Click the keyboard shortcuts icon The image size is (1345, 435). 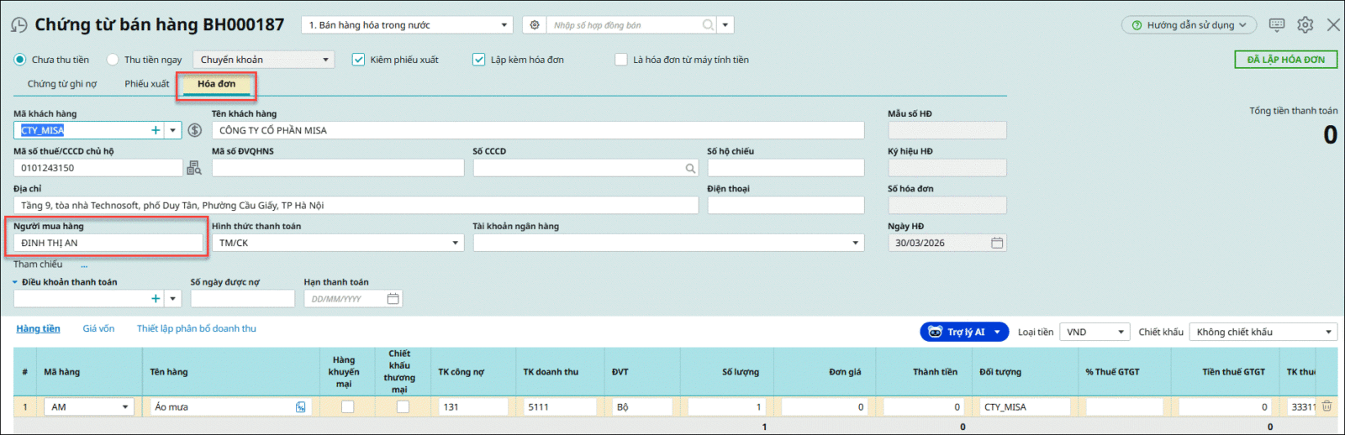[1277, 25]
